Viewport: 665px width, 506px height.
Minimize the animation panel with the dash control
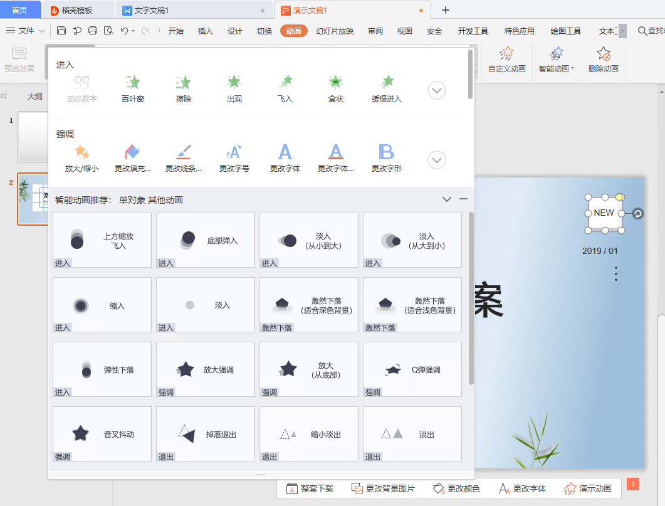pos(463,199)
